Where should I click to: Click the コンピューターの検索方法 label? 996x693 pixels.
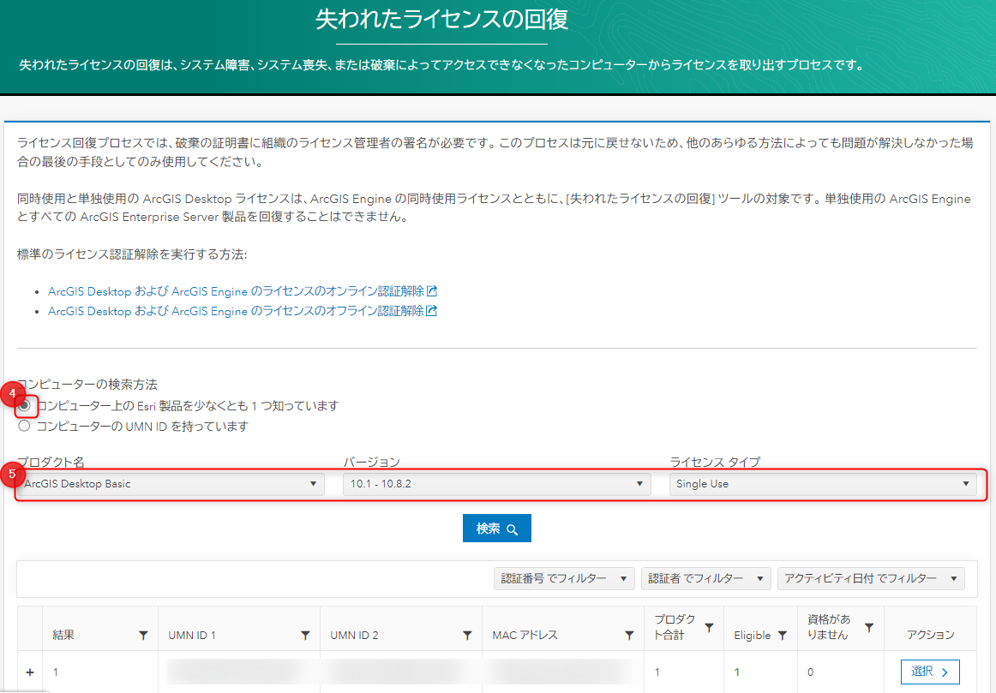pyautogui.click(x=87, y=385)
